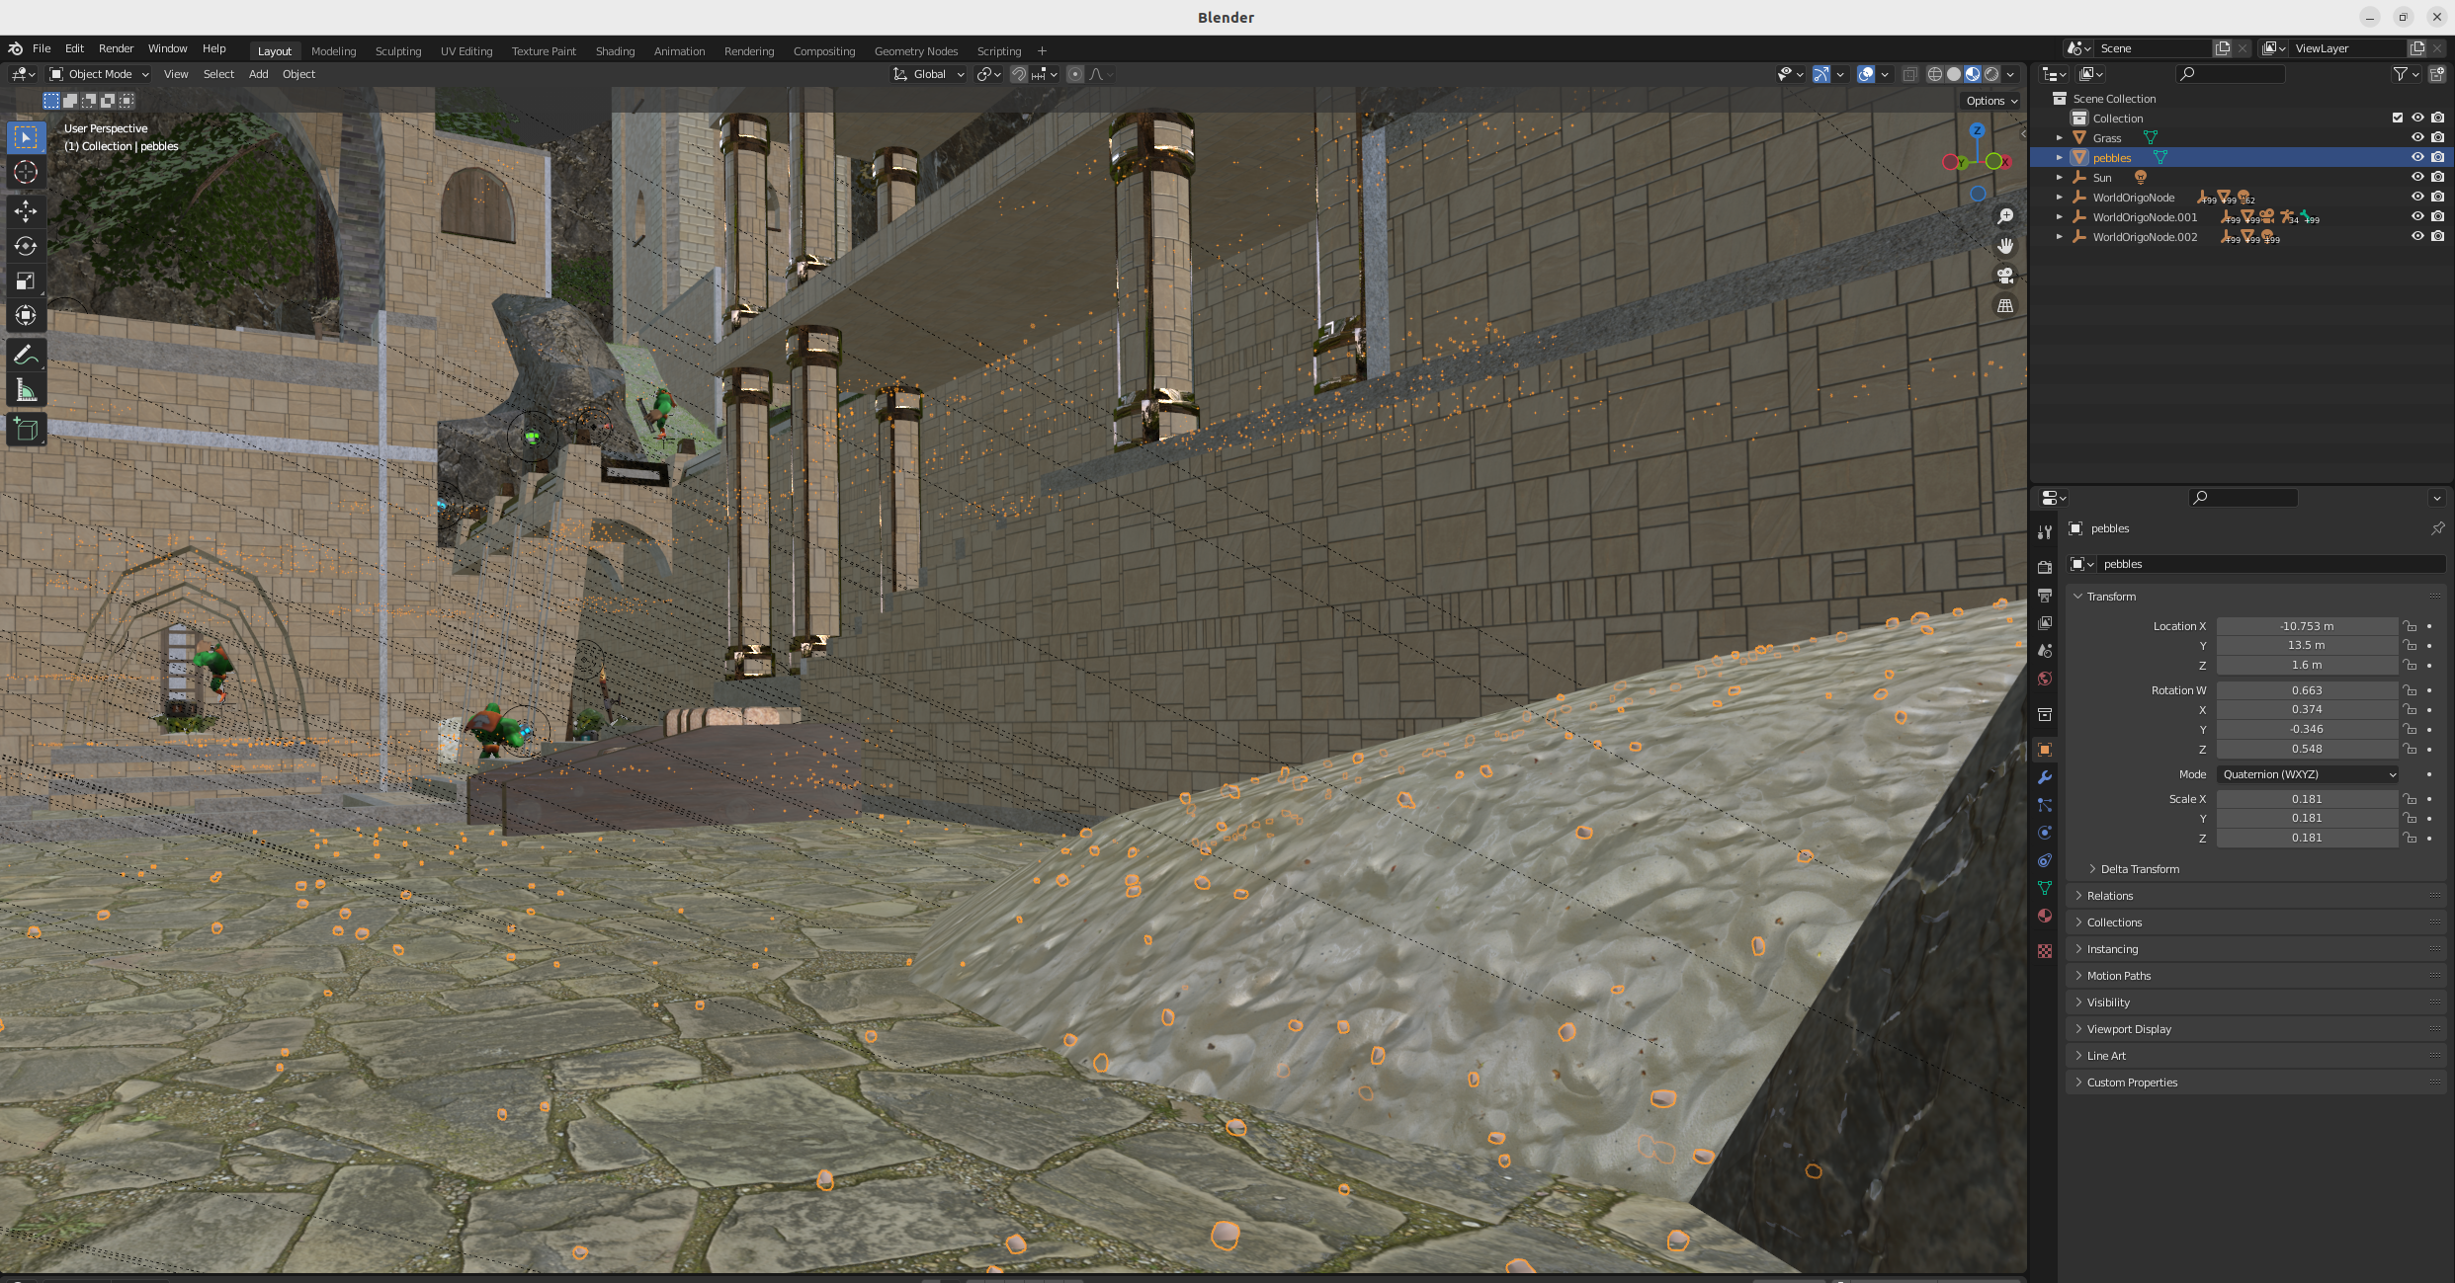Open the Render menu

[116, 48]
